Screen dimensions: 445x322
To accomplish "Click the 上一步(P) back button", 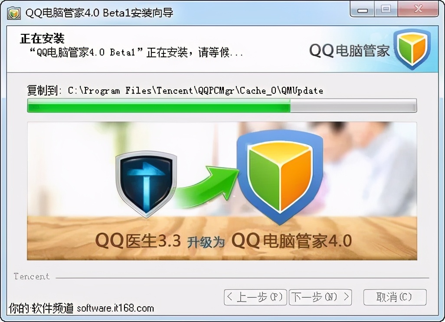I will point(255,297).
